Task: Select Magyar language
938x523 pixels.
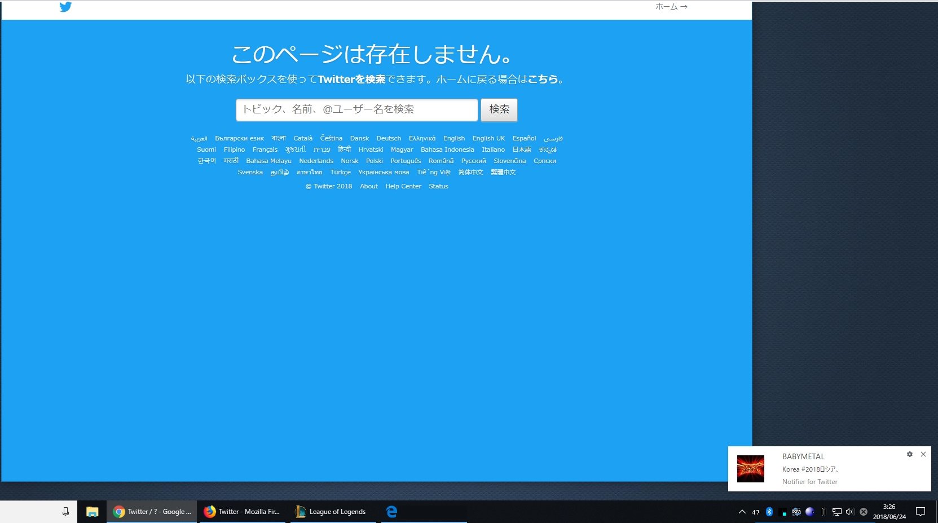Action: 402,150
